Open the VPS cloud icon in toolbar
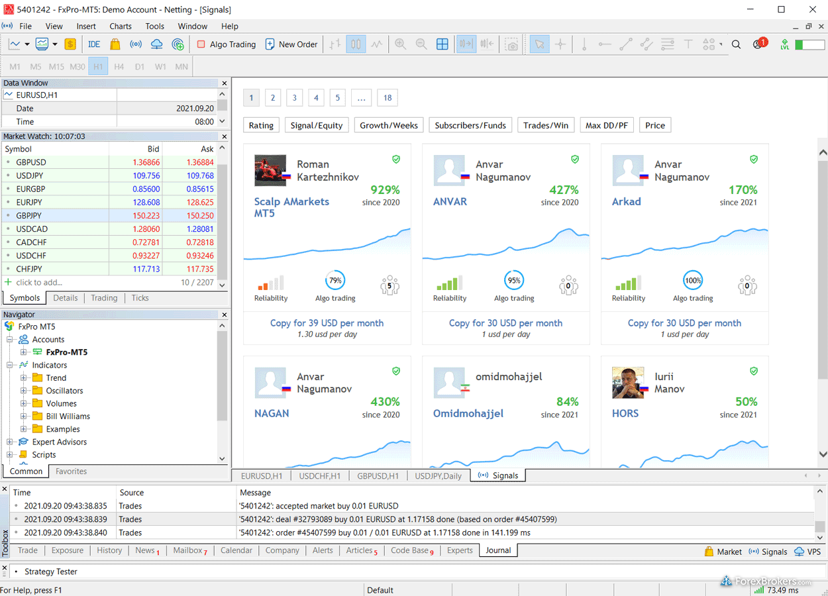 click(x=157, y=44)
